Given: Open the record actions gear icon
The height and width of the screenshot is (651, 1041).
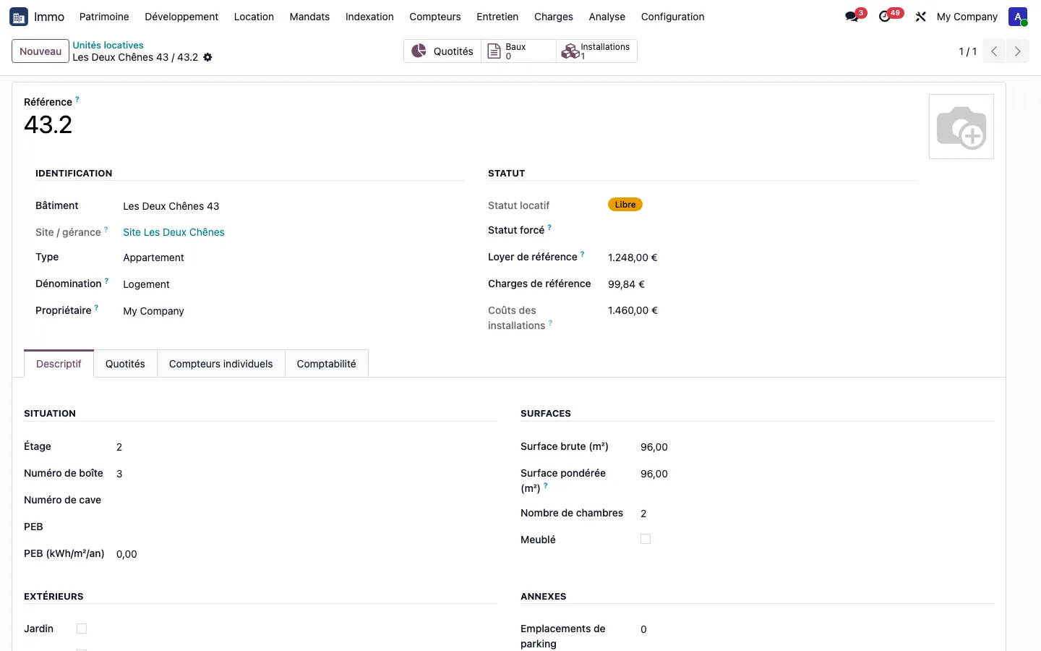Looking at the screenshot, I should (207, 57).
